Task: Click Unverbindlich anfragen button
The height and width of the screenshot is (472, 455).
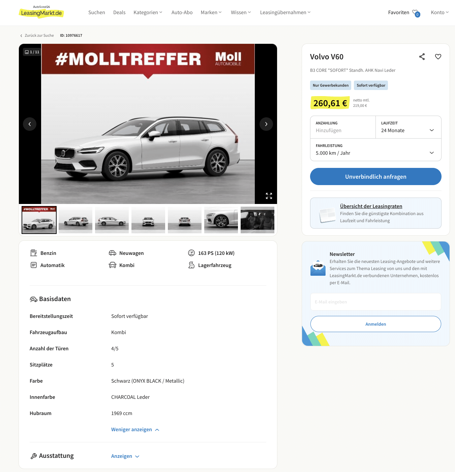Action: coord(376,177)
